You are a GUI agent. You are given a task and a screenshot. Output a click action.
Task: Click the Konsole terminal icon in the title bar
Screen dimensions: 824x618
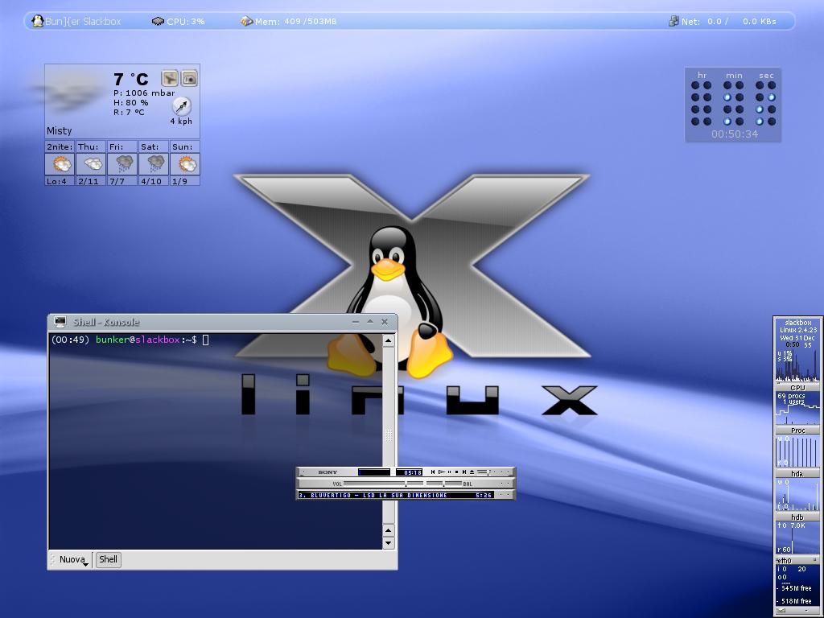point(60,322)
